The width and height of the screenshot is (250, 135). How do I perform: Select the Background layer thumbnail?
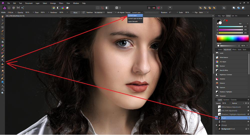[219, 129]
